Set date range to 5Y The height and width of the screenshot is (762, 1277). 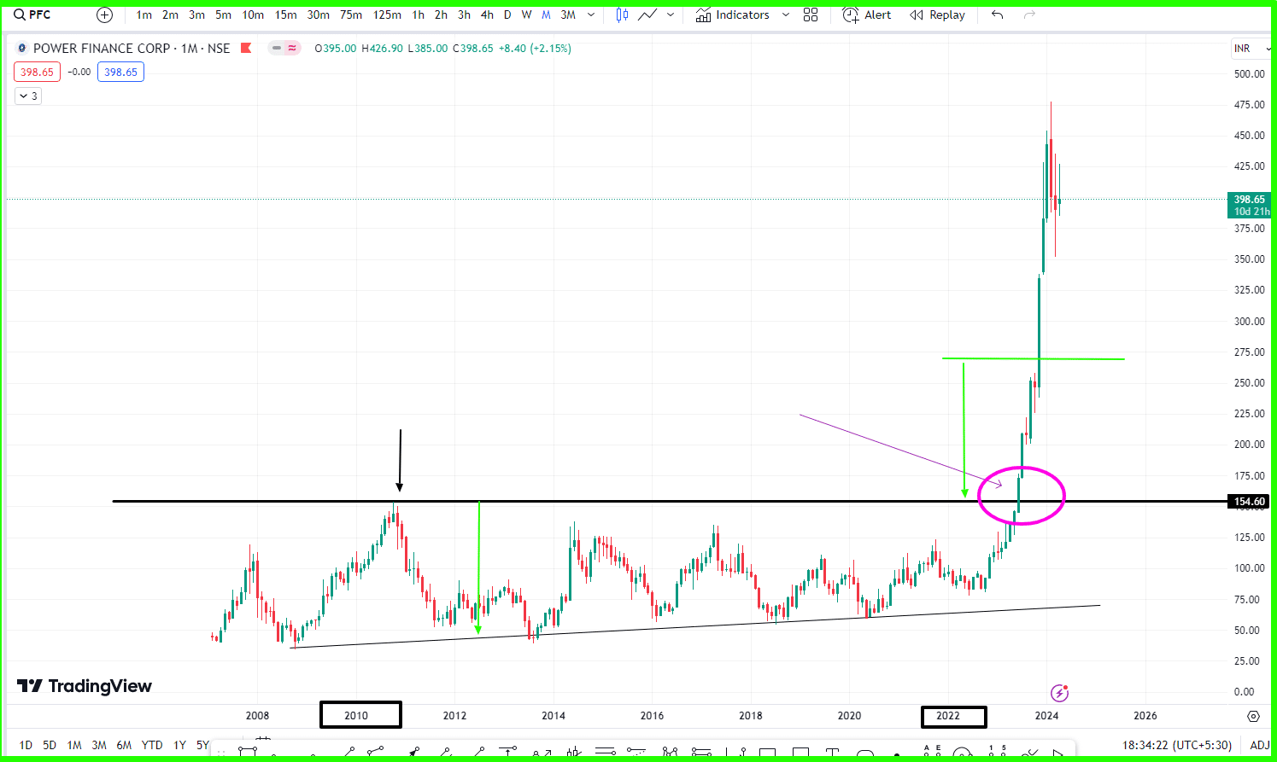202,746
